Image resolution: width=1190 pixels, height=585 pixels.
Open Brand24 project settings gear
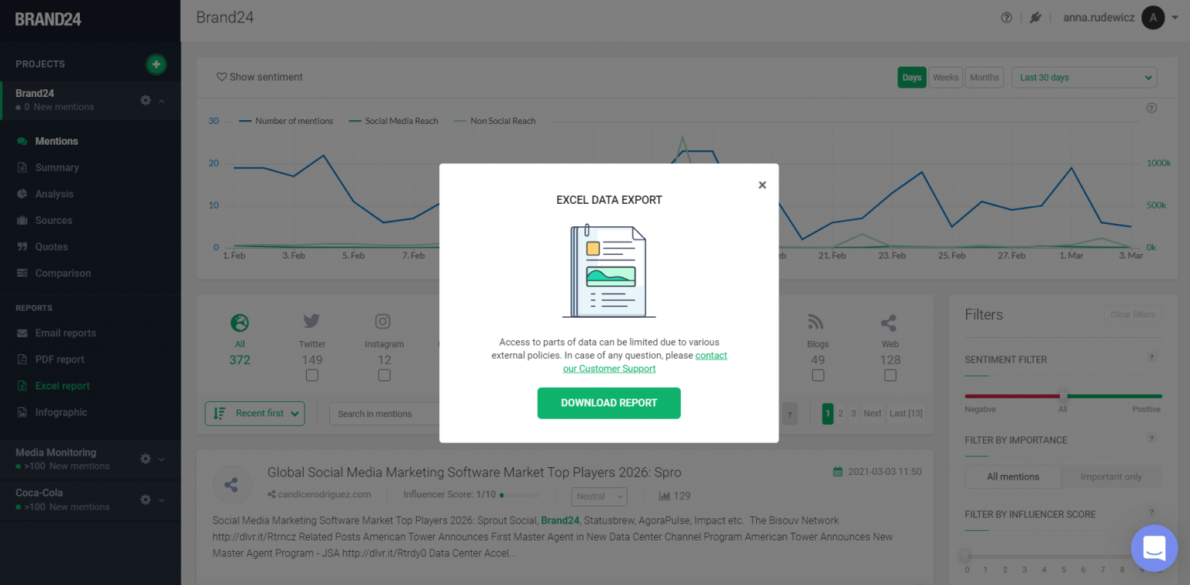click(146, 100)
